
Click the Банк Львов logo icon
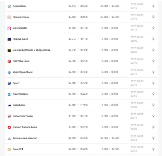click(x=9, y=28)
